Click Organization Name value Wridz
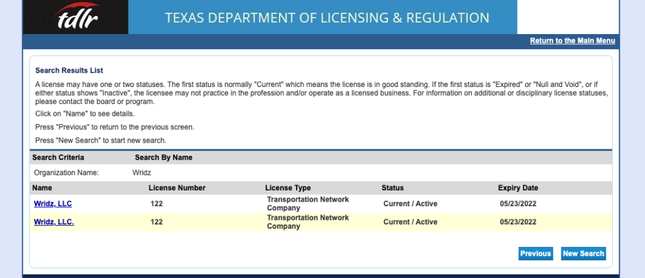This screenshot has height=278, width=645. [142, 173]
